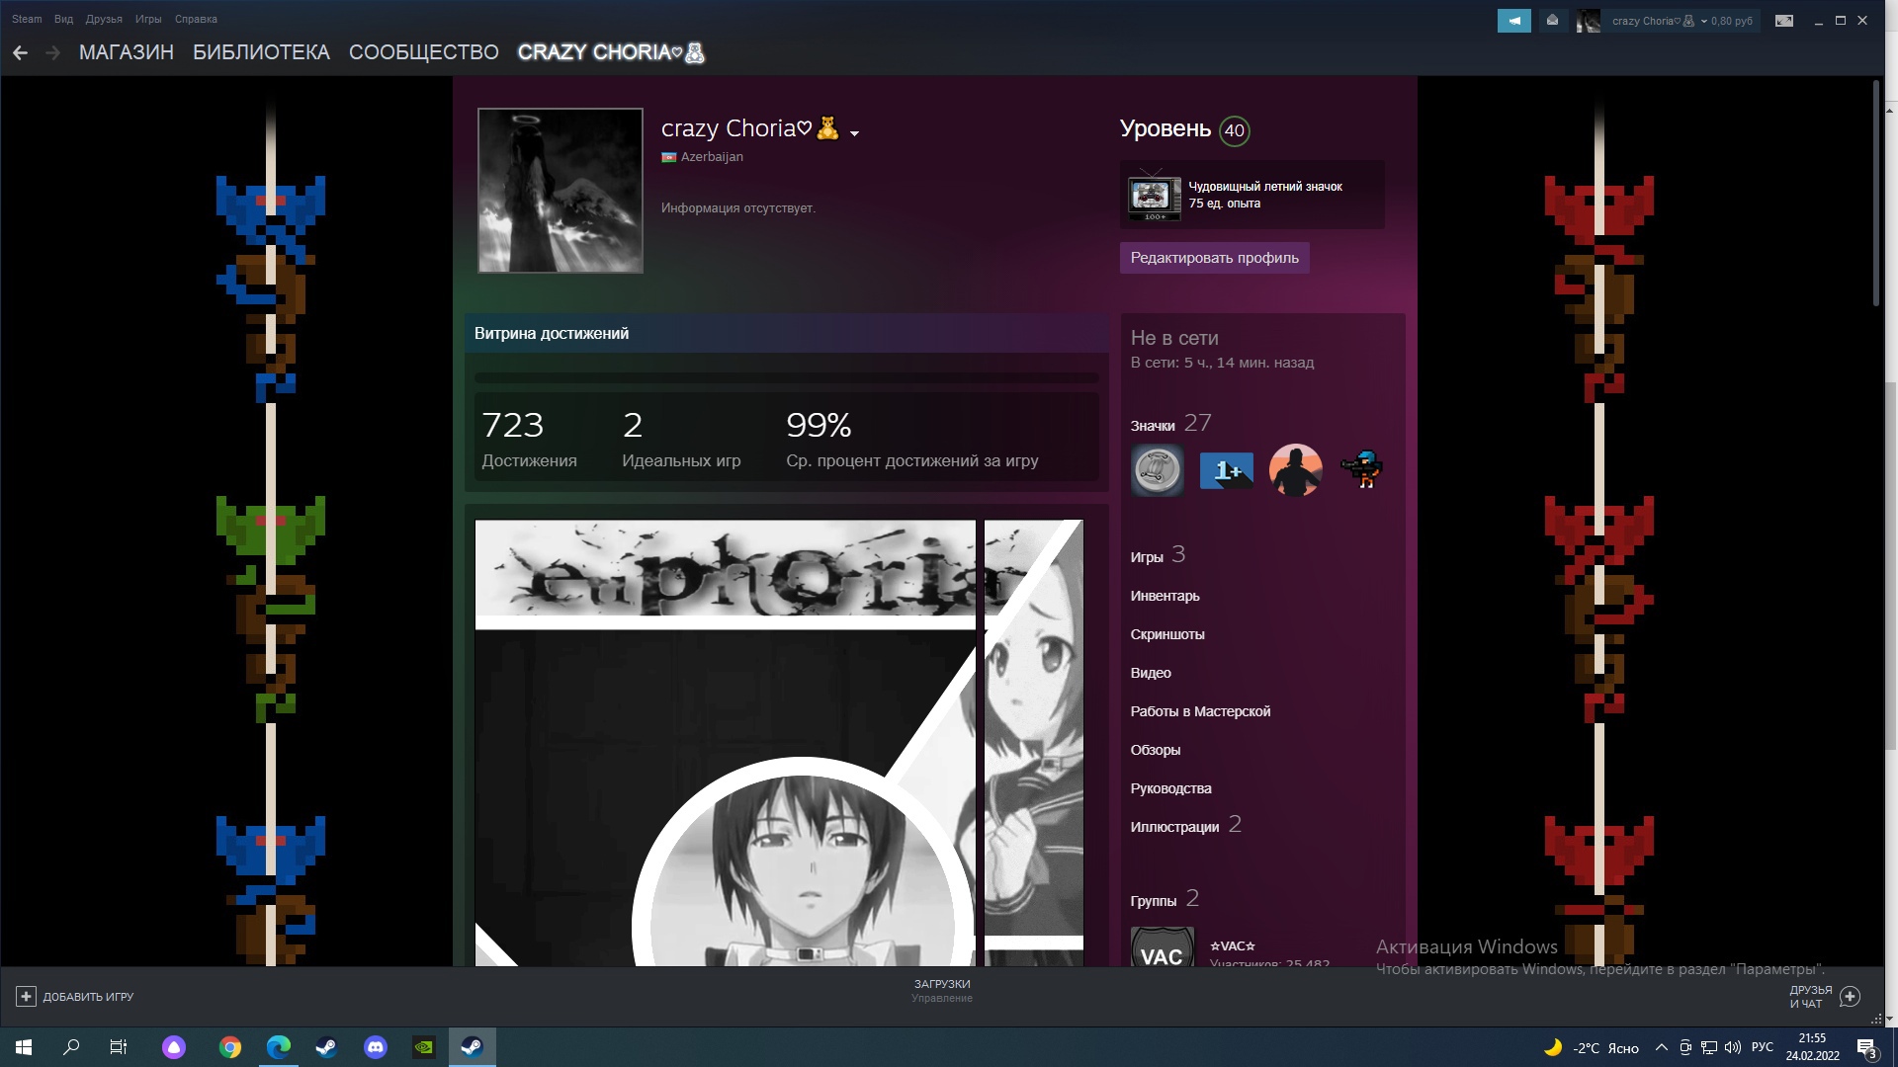Open the Скриншоты link

tap(1167, 634)
